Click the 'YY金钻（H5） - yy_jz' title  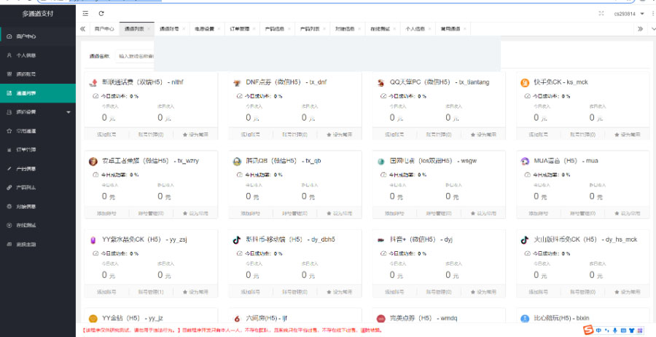[x=133, y=318]
